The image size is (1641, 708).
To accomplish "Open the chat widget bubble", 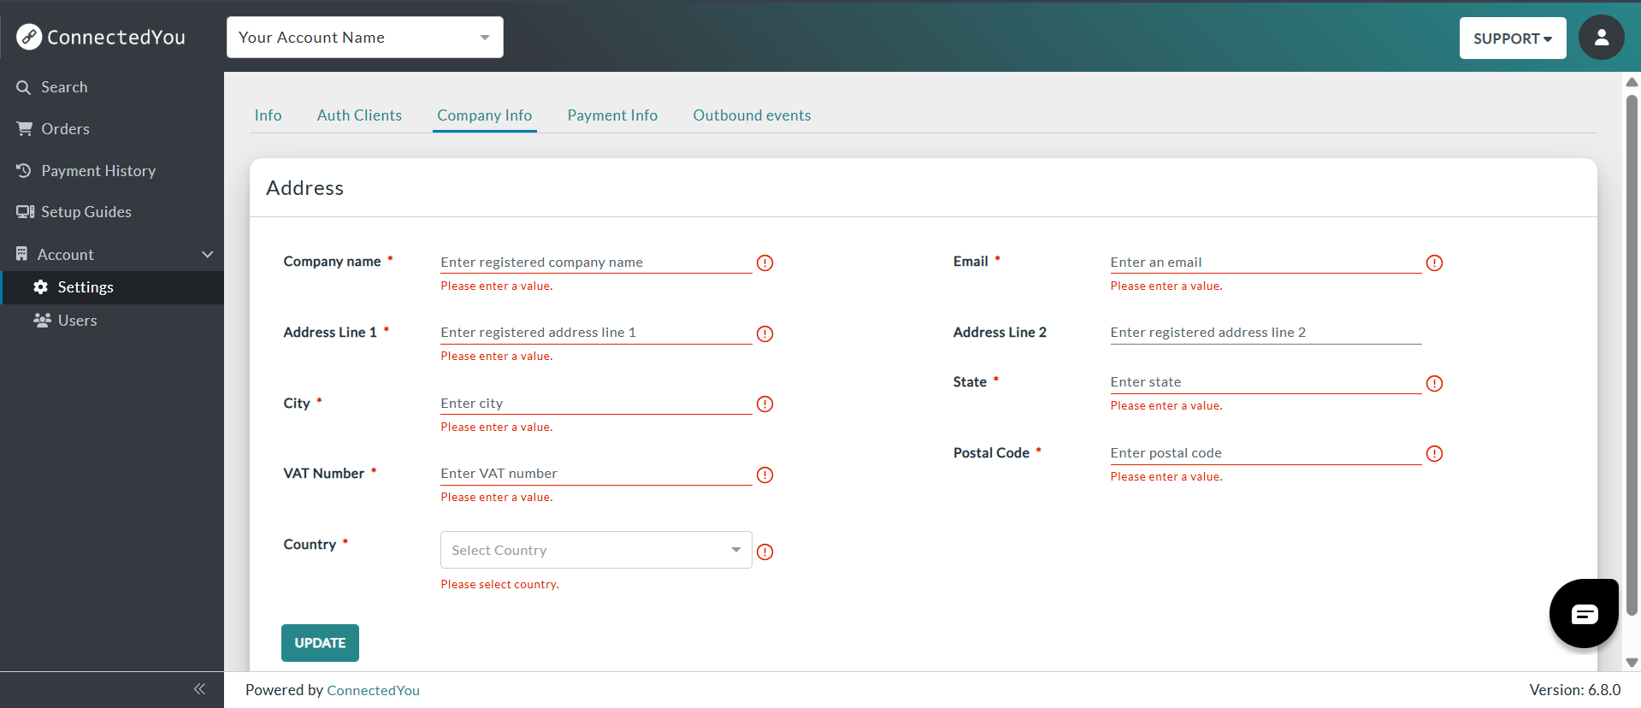I will coord(1584,613).
